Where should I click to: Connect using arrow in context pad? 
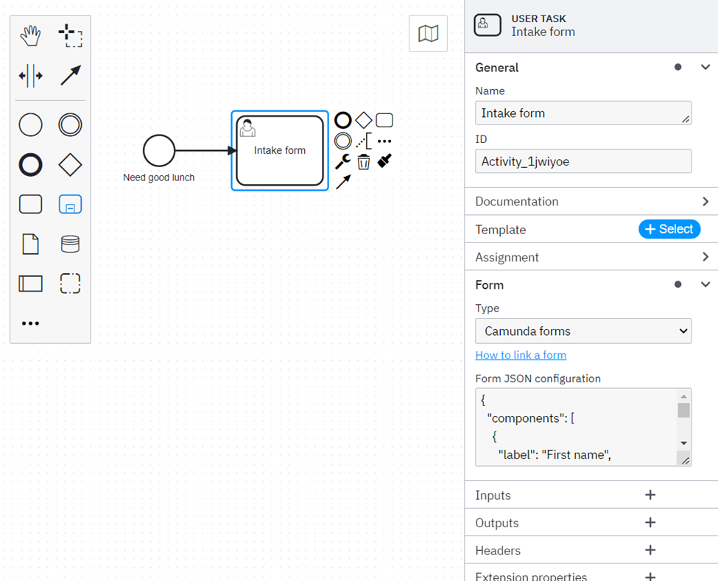tap(343, 182)
